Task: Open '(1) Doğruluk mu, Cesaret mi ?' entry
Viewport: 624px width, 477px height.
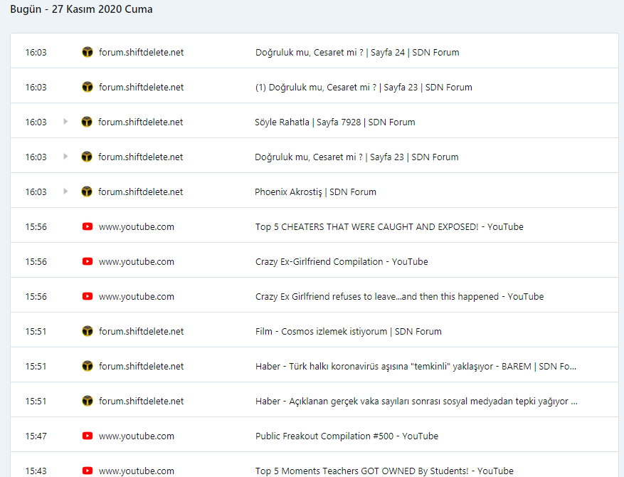Action: [x=364, y=87]
